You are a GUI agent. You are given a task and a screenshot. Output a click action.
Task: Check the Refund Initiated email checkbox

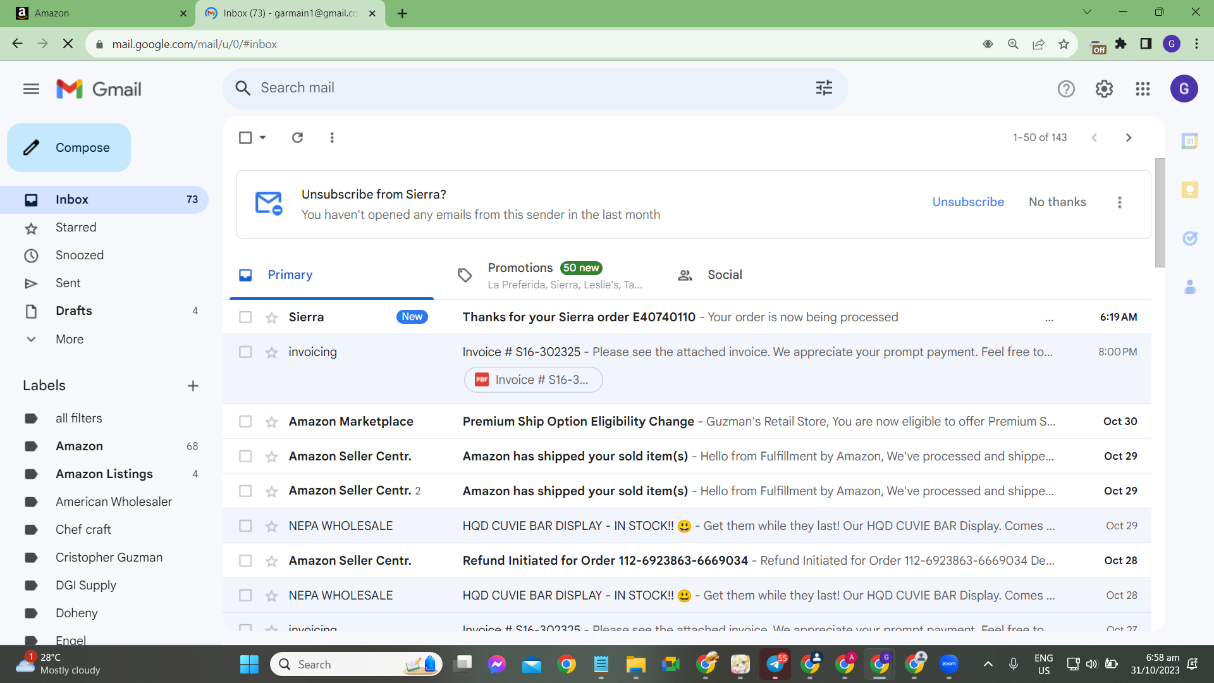(245, 561)
